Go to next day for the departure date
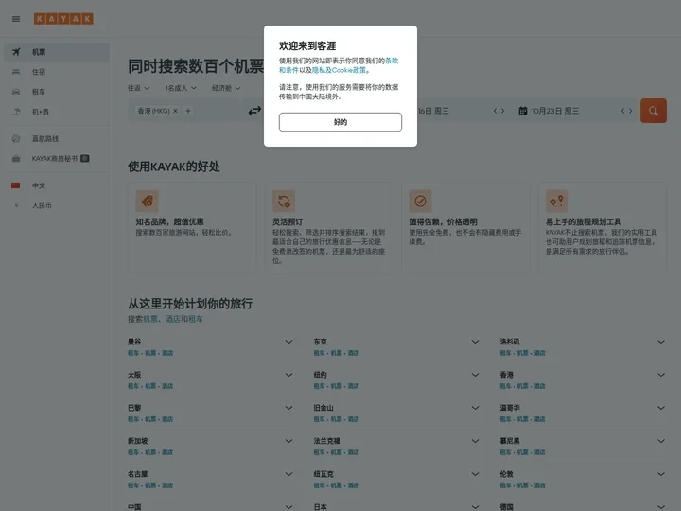 point(502,112)
